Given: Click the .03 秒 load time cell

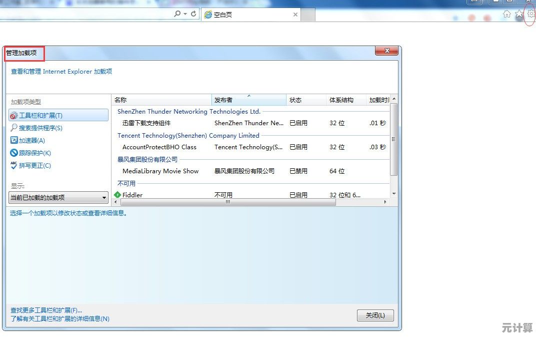Looking at the screenshot, I should click(377, 147).
